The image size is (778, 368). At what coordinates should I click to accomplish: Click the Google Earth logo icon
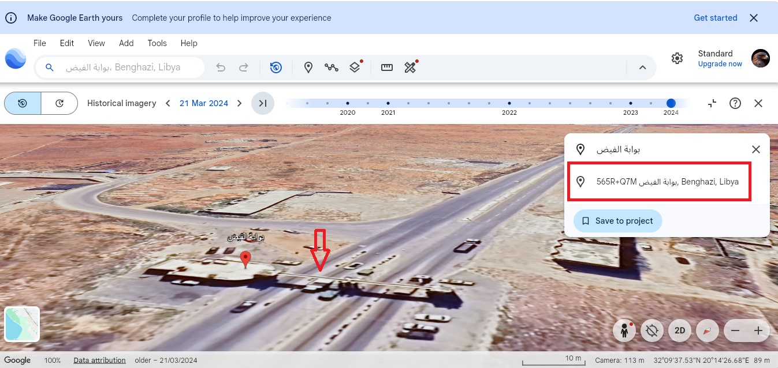16,59
